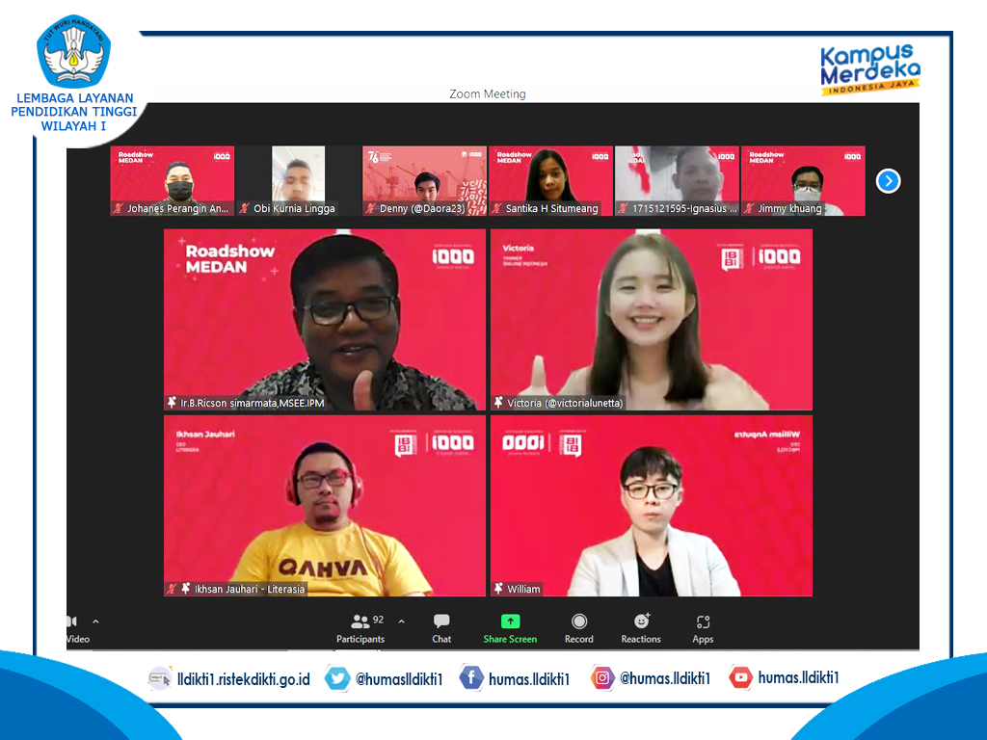Click muted mic icon on Obi Kurnia Lingga
The height and width of the screenshot is (740, 987).
tap(244, 208)
